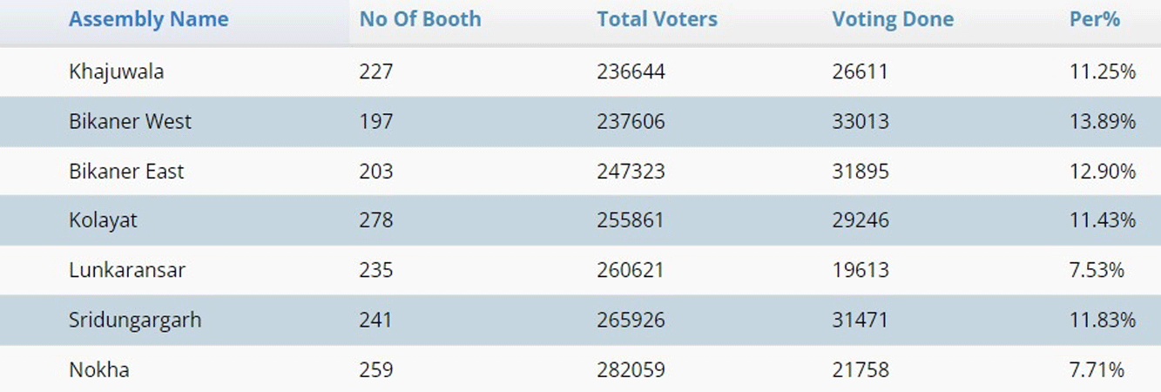Click Bikaner West voting done 33013

(861, 122)
